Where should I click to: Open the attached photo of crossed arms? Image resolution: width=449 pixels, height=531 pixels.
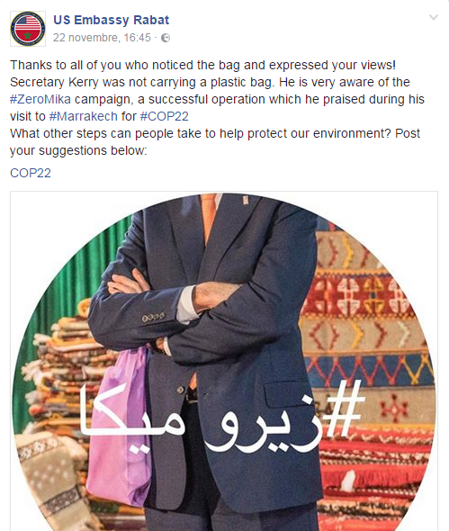click(224, 361)
